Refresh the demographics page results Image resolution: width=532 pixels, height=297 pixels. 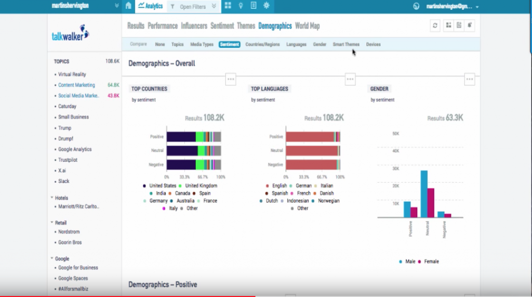coord(435,25)
